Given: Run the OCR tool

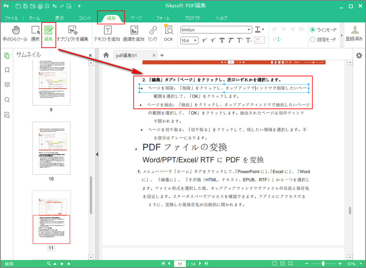Looking at the screenshot, I should (x=168, y=33).
